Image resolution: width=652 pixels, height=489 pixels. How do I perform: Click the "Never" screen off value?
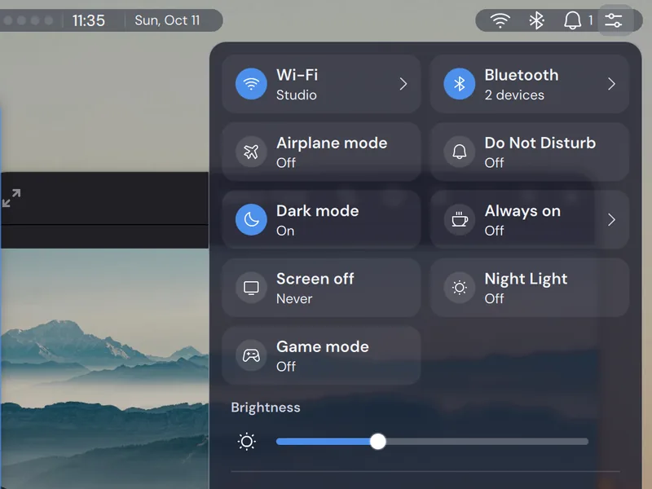tap(294, 298)
